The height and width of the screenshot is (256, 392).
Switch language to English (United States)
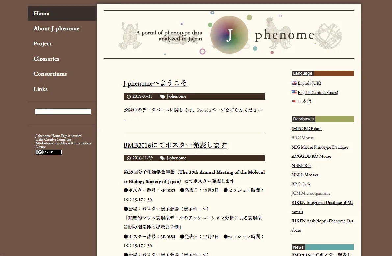pyautogui.click(x=318, y=92)
